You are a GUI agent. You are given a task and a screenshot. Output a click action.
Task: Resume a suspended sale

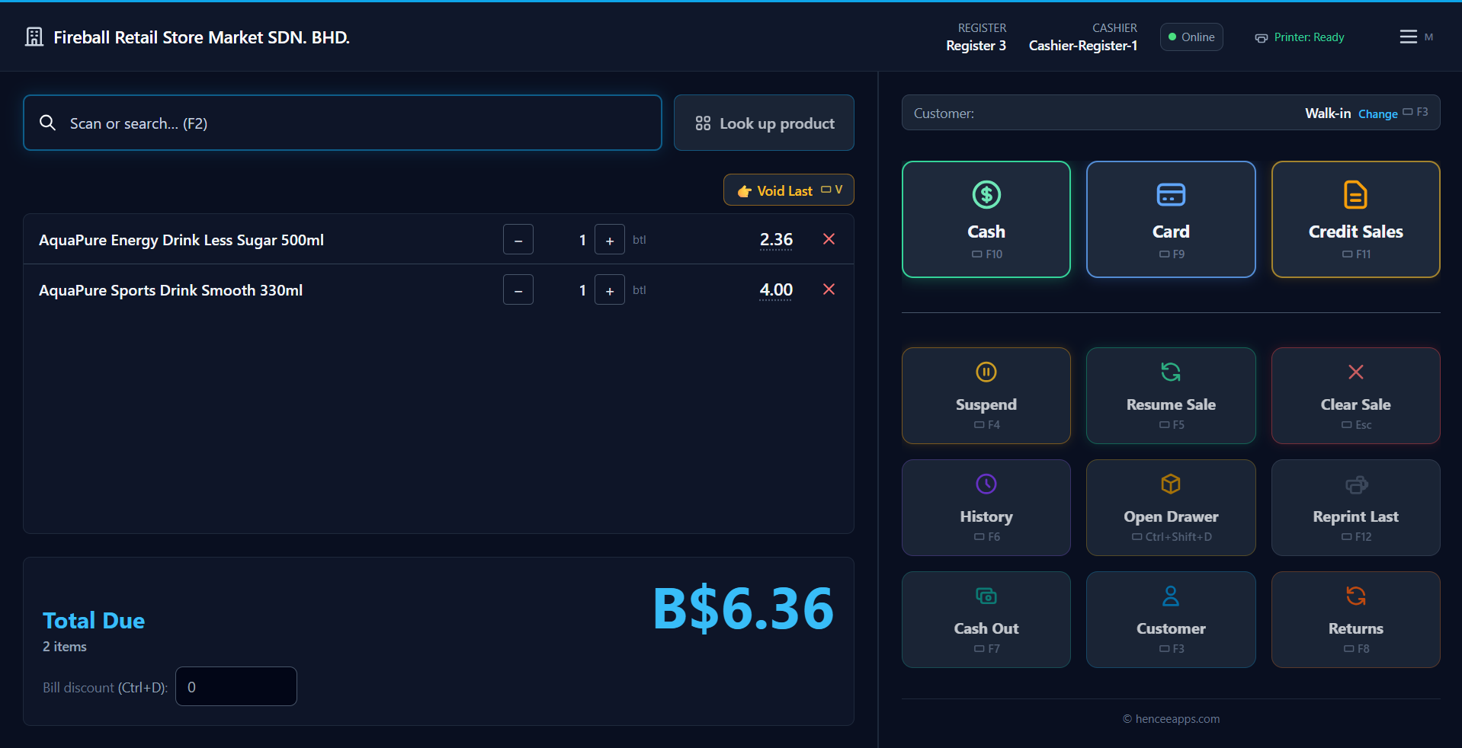click(1171, 395)
